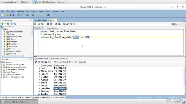The image size is (186, 104).
Task: Click the SQL Tuning Advisor icon
Action: click(51, 24)
